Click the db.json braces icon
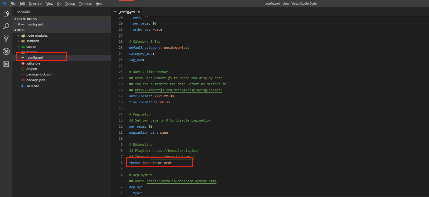 click(23, 69)
